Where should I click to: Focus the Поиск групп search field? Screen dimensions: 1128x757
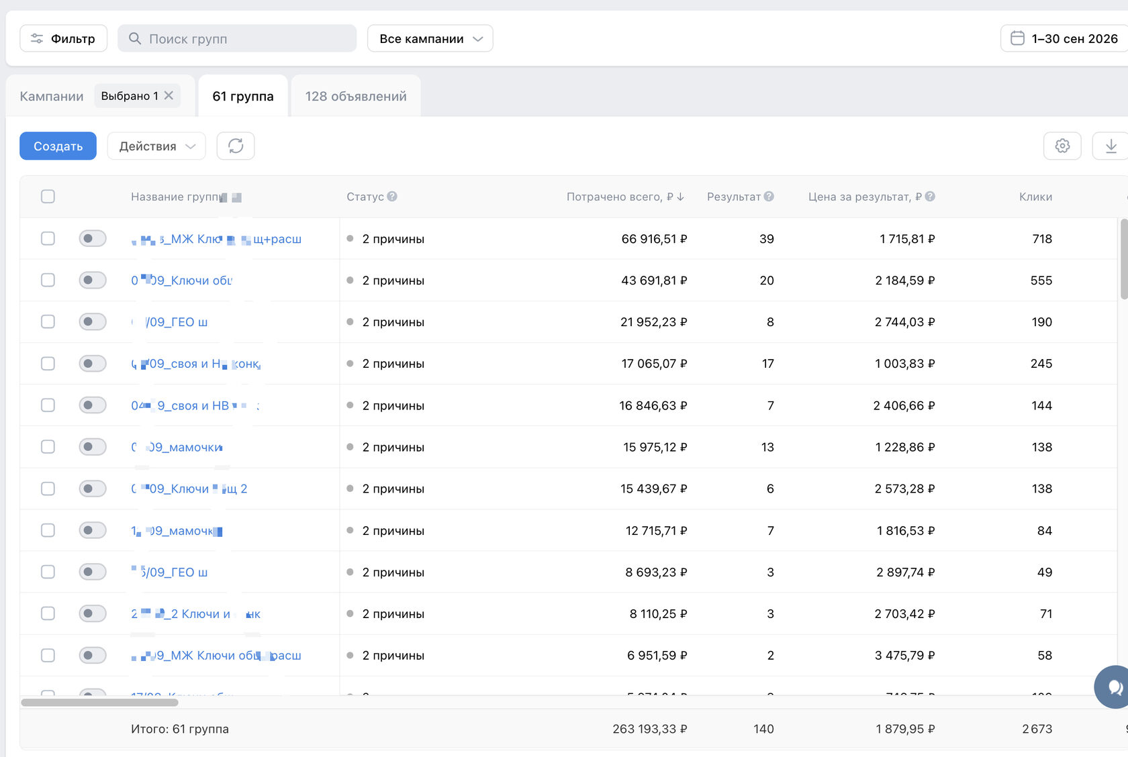click(x=237, y=38)
